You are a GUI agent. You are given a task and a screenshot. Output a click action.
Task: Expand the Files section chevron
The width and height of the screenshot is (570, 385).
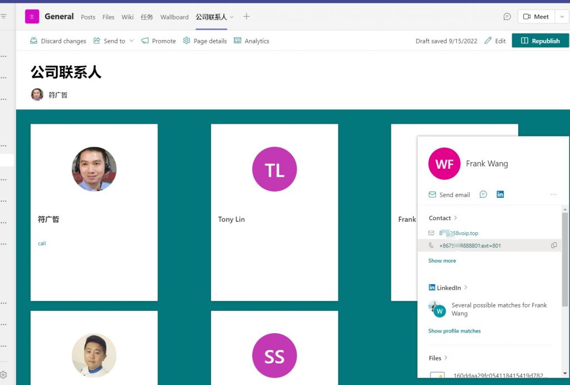click(446, 358)
